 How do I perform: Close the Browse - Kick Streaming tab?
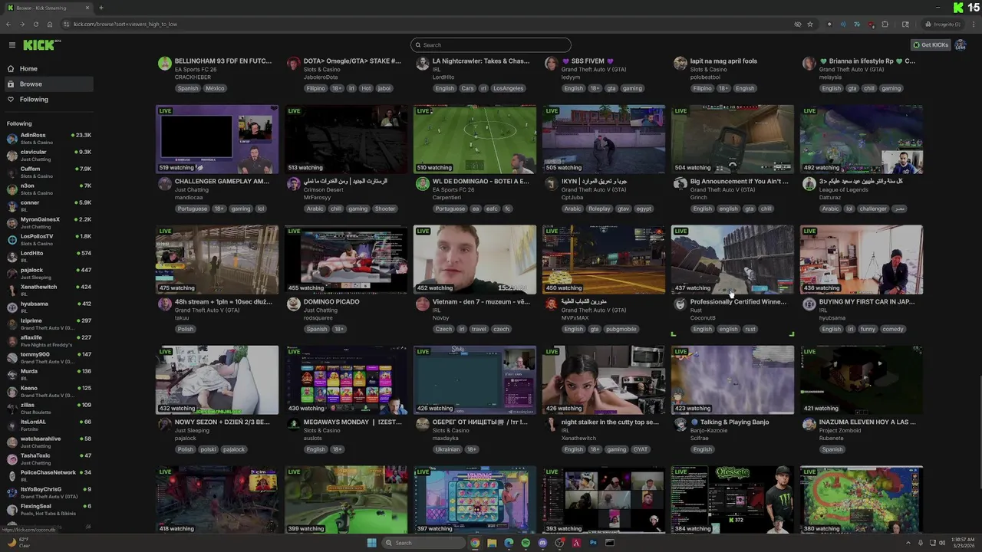click(x=87, y=8)
